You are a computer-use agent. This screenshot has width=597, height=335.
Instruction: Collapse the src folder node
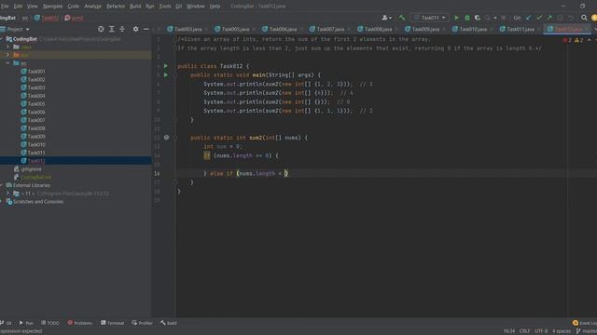coord(7,63)
